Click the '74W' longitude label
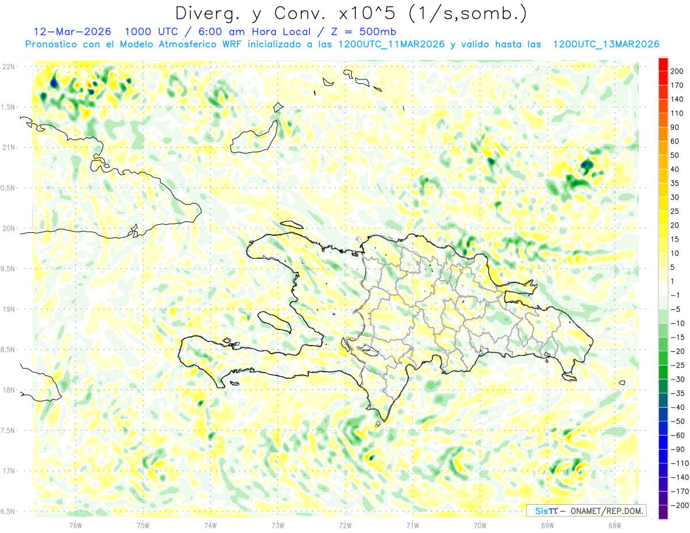The height and width of the screenshot is (533, 690). (210, 526)
